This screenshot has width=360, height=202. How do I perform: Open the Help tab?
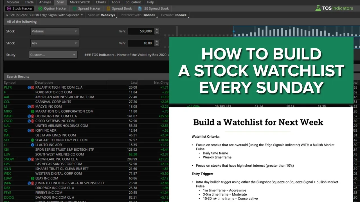point(150,2)
